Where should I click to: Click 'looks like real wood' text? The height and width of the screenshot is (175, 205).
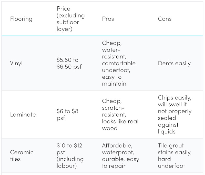120,125
